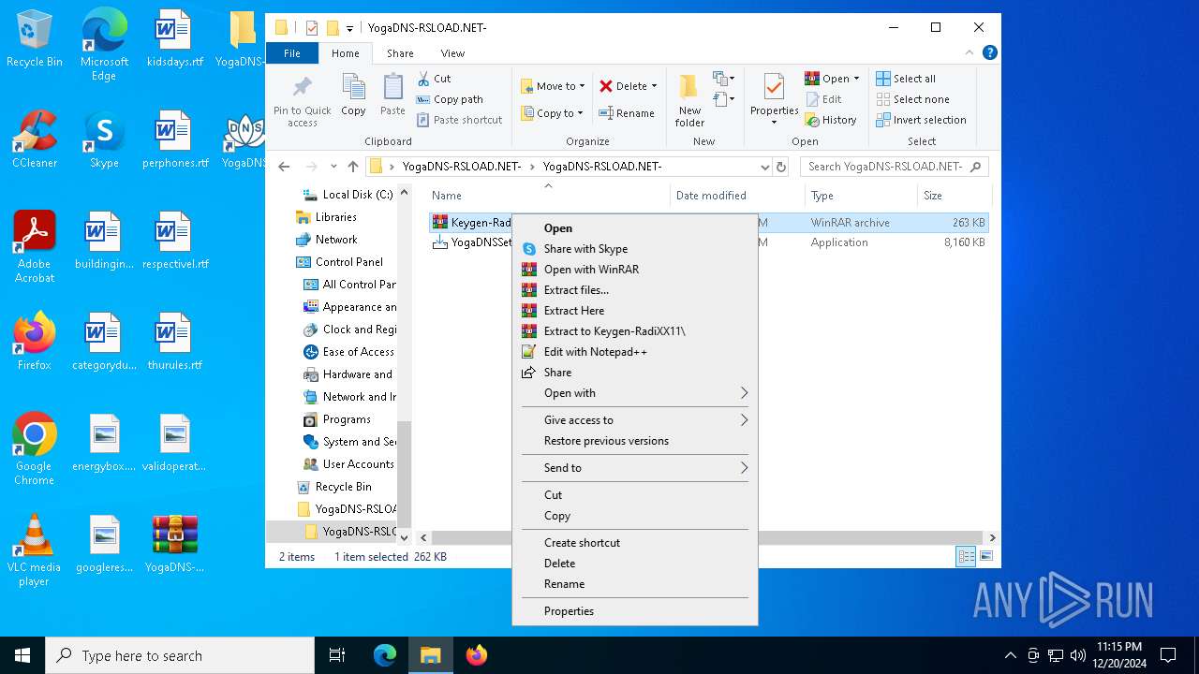Screen dimensions: 1199x674
Task: Open recent locations dropdown arrow
Action: (x=333, y=167)
